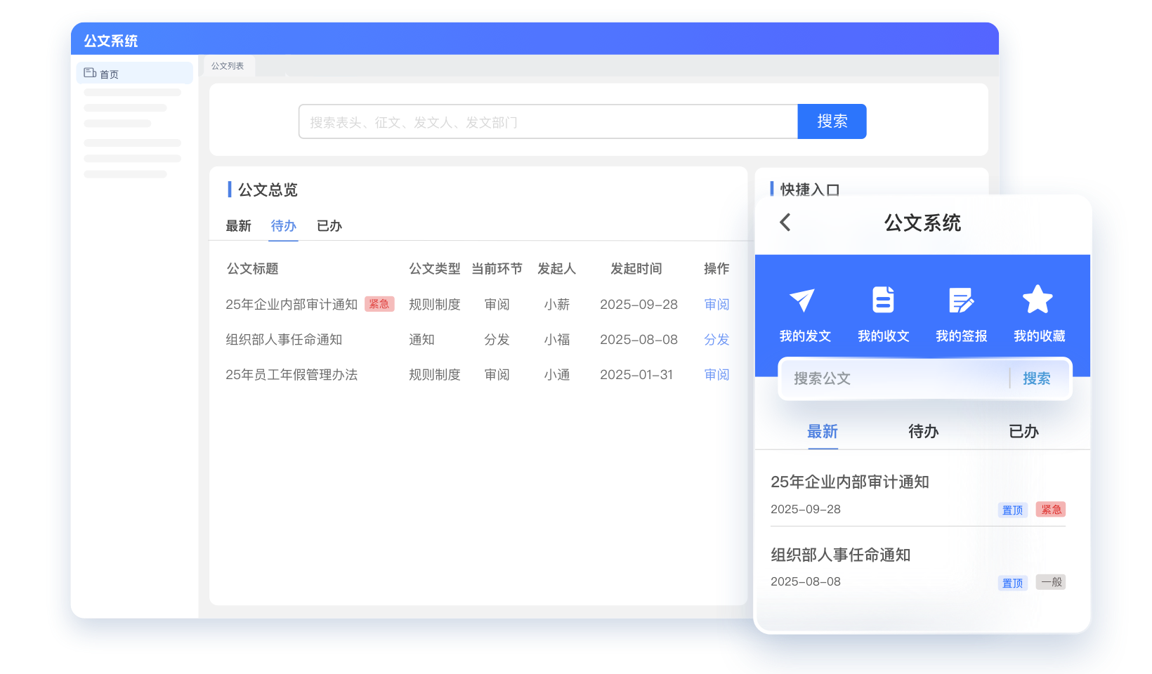Open the 公文列表 page tab
The height and width of the screenshot is (674, 1152).
point(228,66)
